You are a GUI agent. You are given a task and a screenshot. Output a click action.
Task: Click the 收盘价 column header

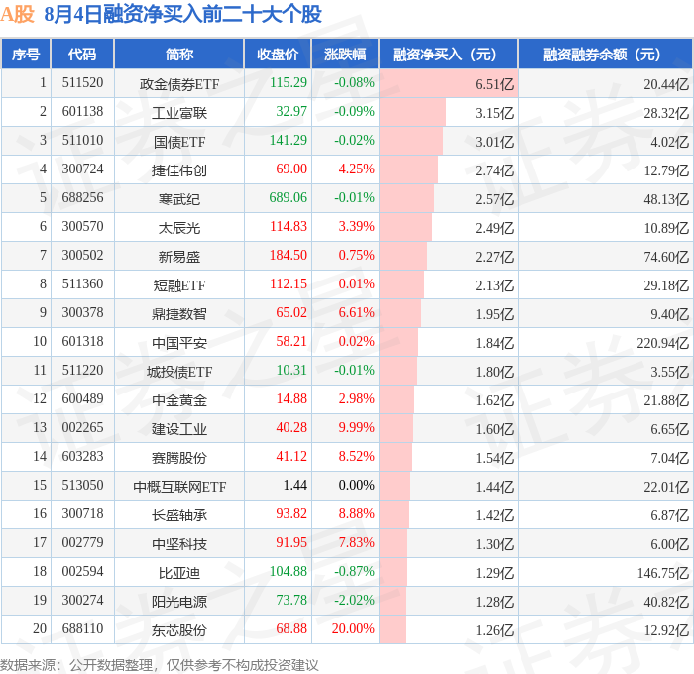[278, 54]
